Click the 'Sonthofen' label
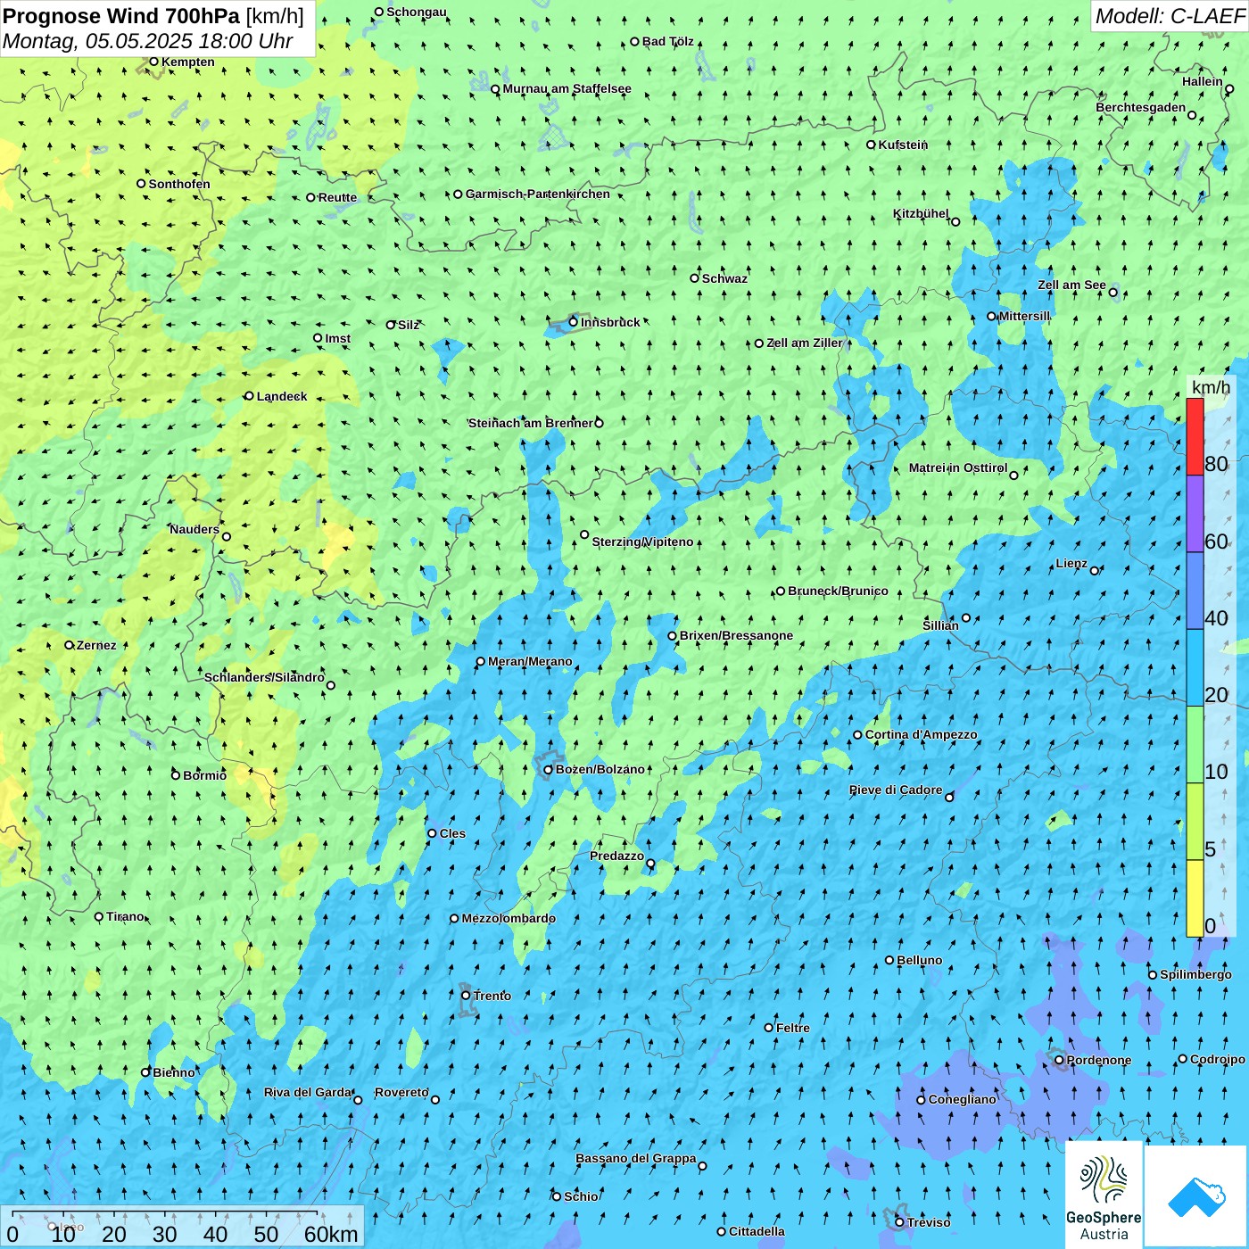This screenshot has width=1249, height=1249. 179,184
